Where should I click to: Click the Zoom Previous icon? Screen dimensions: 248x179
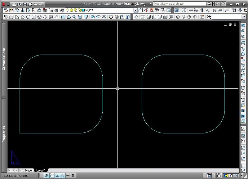[209, 17]
